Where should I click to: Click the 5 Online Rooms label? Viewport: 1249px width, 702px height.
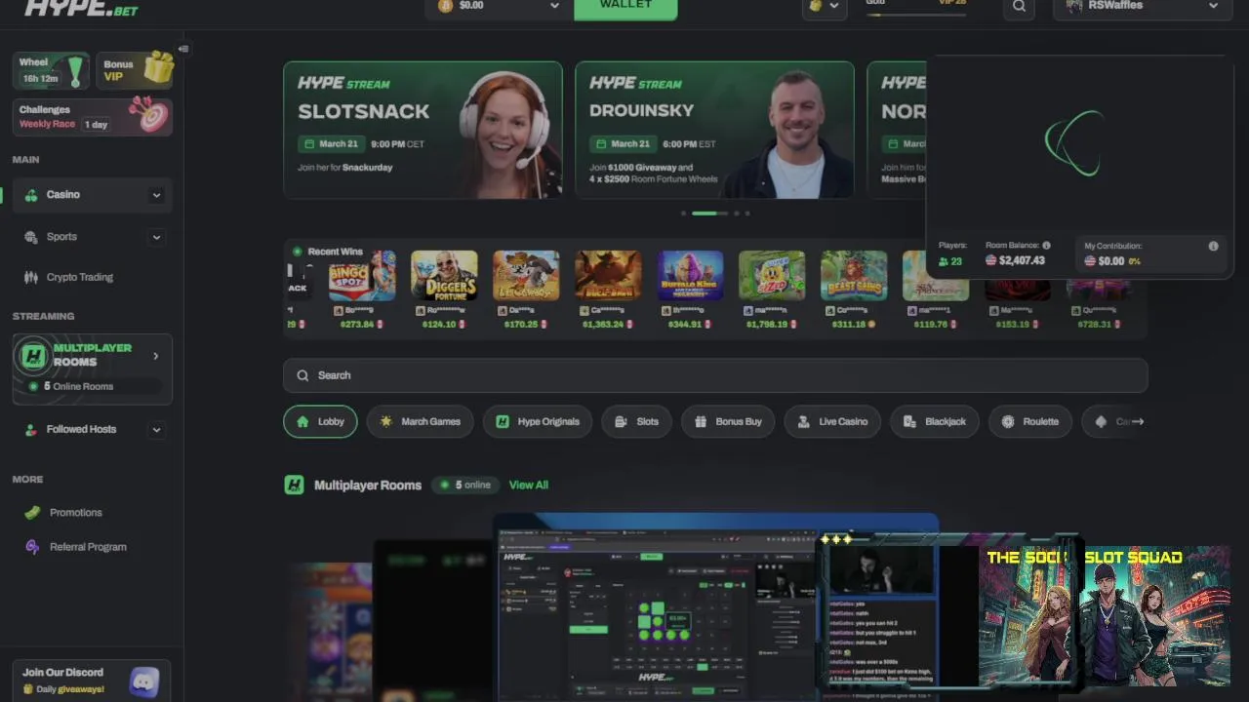[78, 386]
